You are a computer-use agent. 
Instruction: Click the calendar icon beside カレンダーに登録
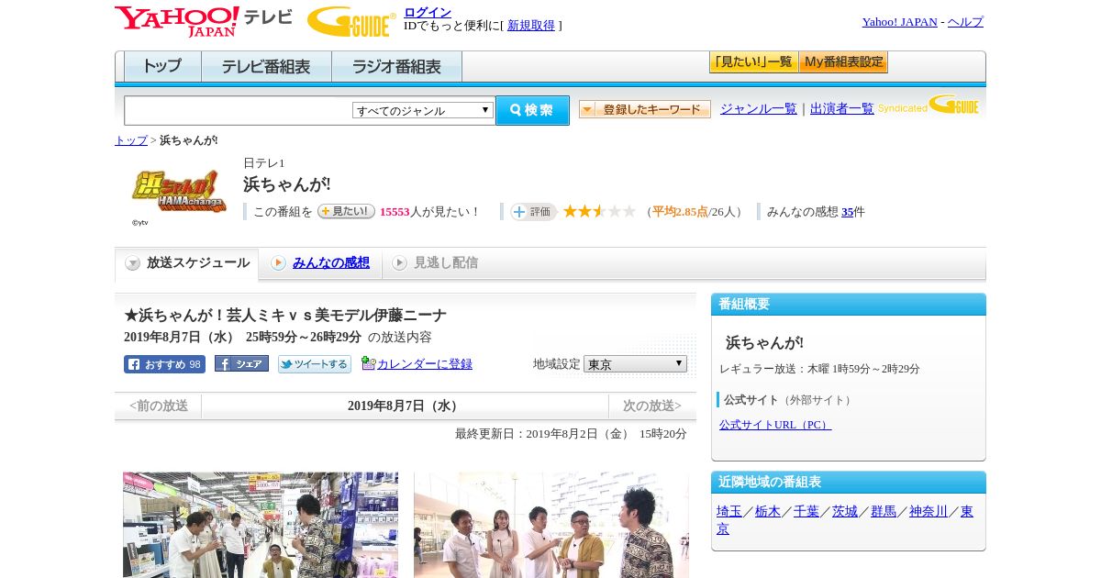369,363
